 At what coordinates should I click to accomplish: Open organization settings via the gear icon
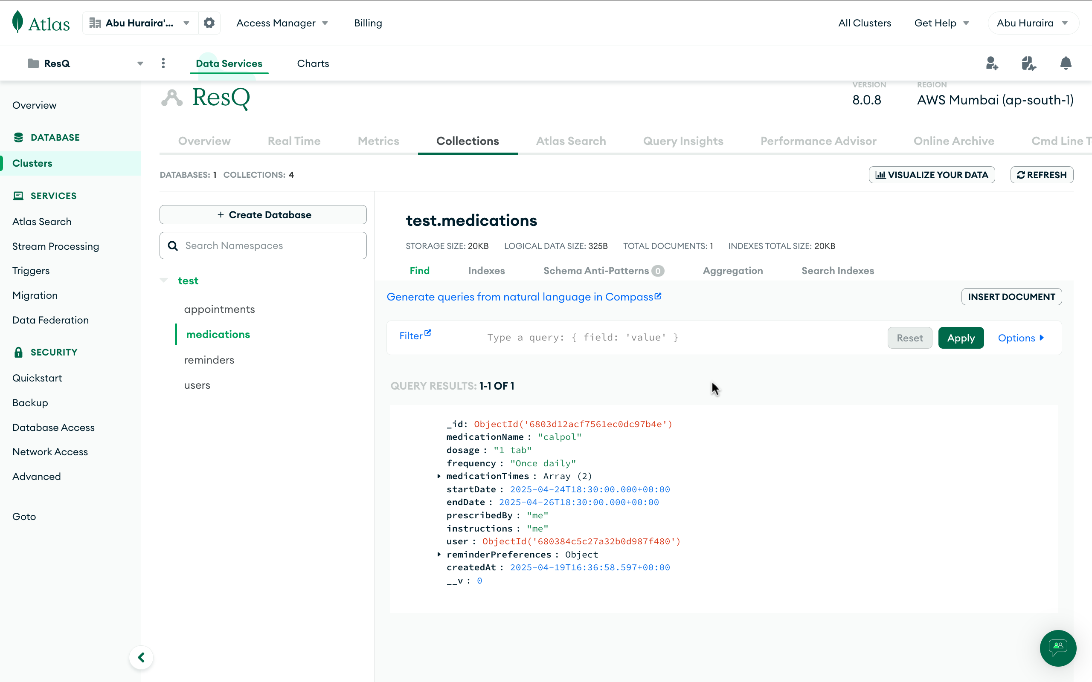pyautogui.click(x=209, y=23)
